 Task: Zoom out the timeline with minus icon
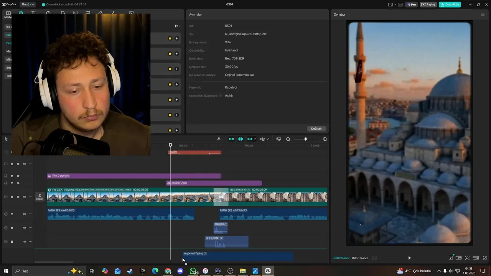(x=288, y=139)
